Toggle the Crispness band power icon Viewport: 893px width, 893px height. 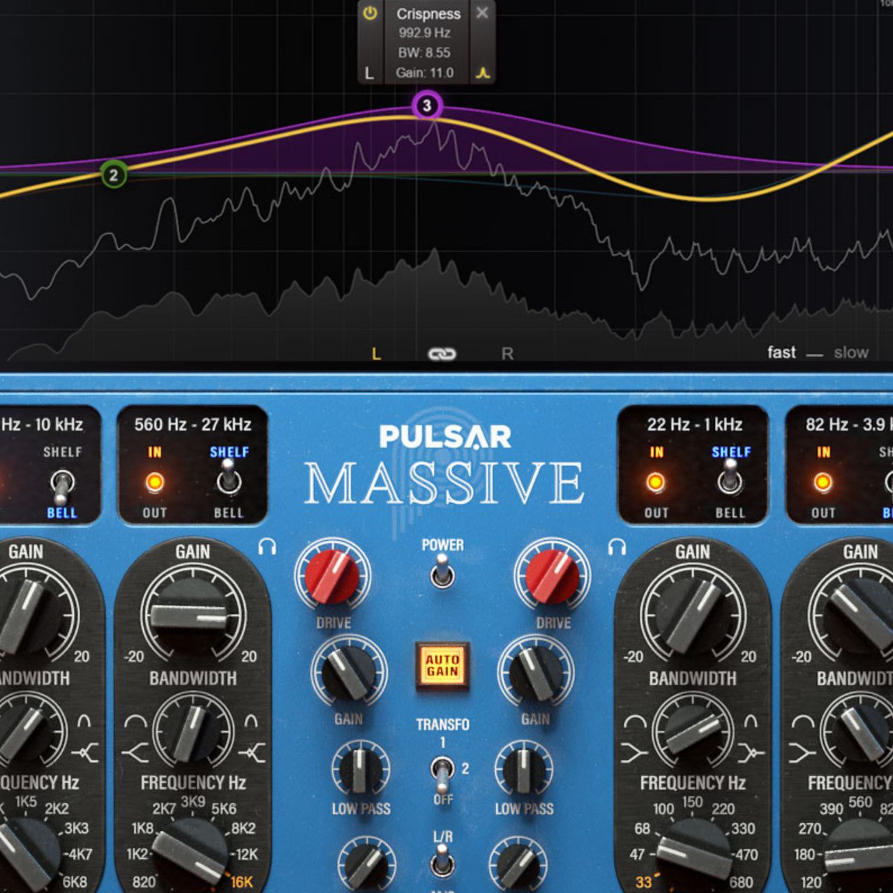point(370,13)
